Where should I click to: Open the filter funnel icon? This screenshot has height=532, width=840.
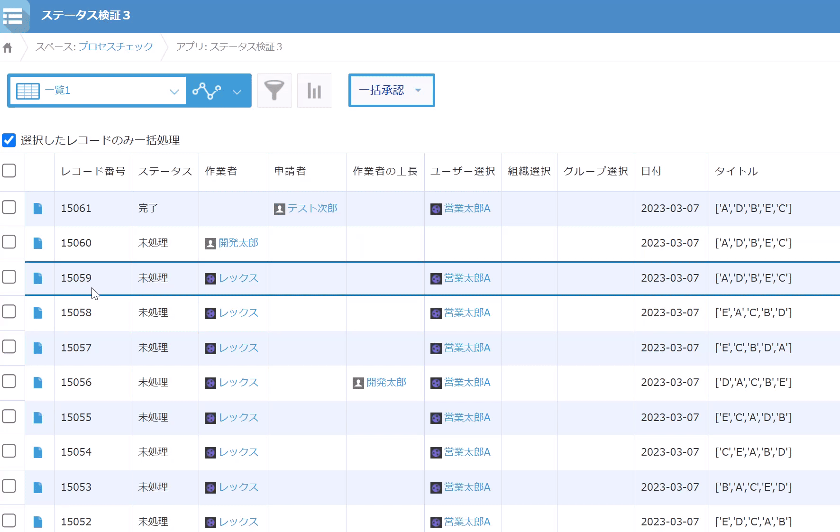pos(274,91)
